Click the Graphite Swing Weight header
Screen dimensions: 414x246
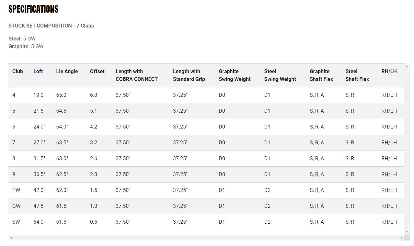click(234, 75)
